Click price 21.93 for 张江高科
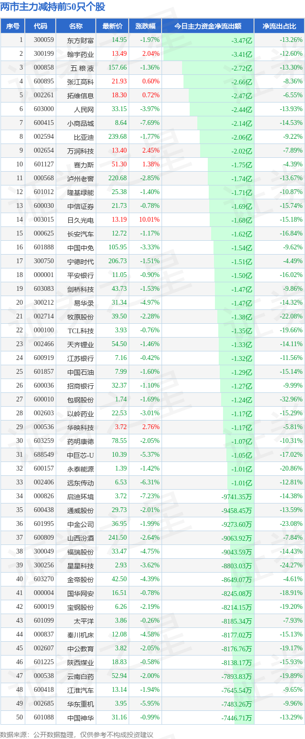This screenshot has height=739, width=305. click(x=119, y=82)
